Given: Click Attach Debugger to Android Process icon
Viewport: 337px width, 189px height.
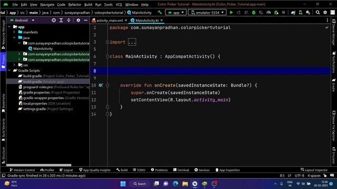Looking at the screenshot, I should tap(276, 13).
